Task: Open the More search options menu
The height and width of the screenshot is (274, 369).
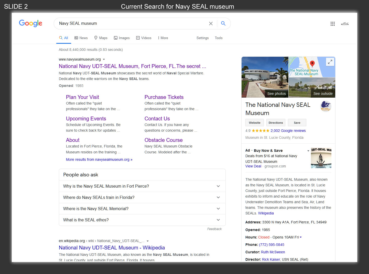Action: point(163,38)
